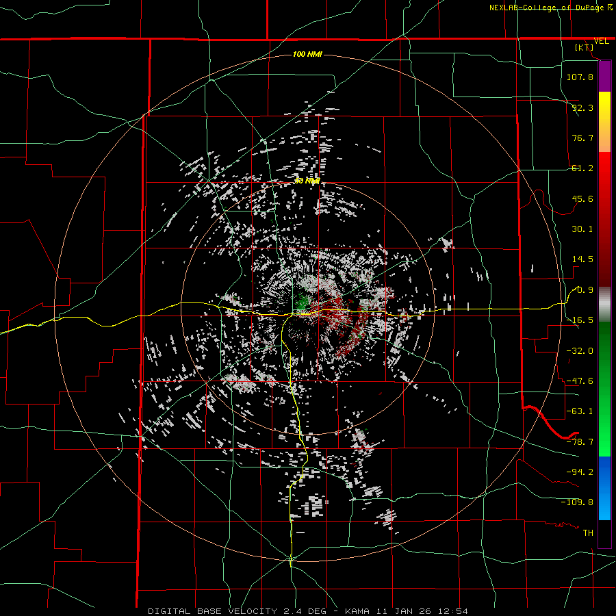616x616 pixels.
Task: Click the -63.1 scale value
Action: pos(580,411)
